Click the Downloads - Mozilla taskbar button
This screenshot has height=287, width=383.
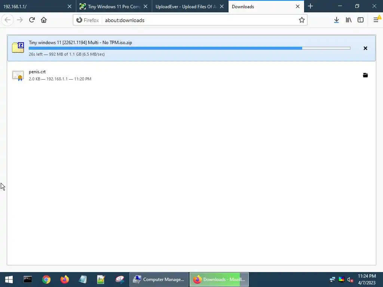click(219, 280)
